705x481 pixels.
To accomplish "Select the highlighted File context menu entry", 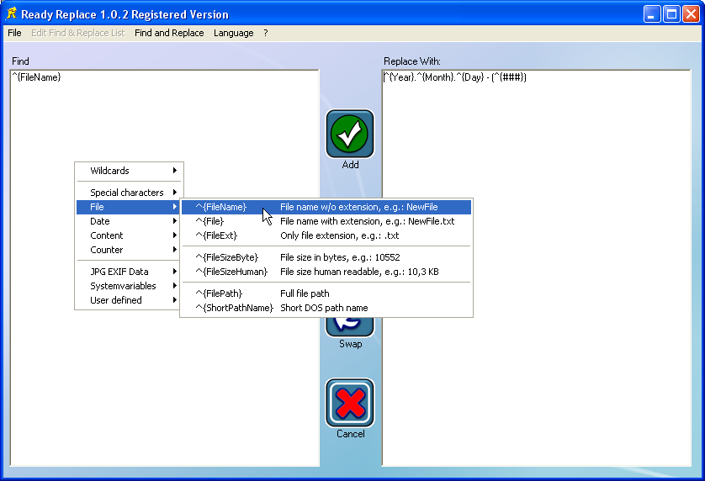I will (130, 207).
